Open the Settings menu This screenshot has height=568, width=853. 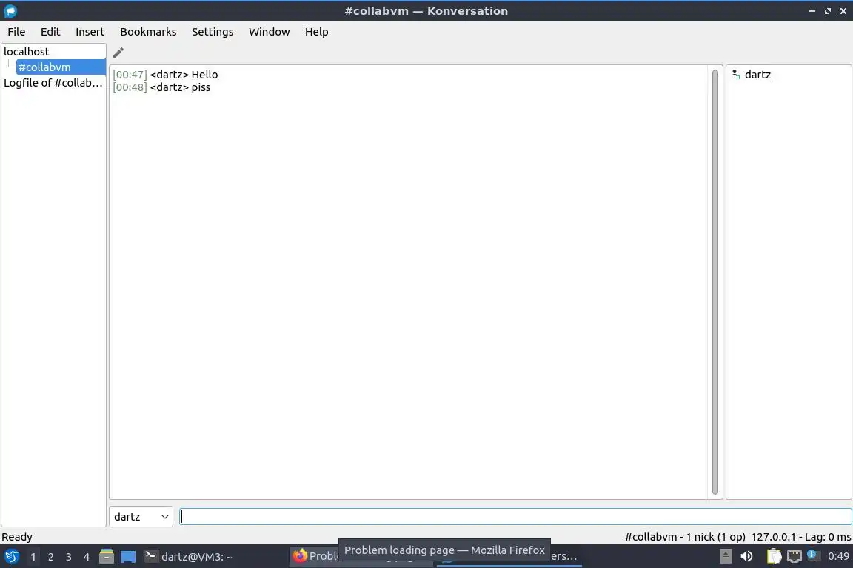click(213, 32)
